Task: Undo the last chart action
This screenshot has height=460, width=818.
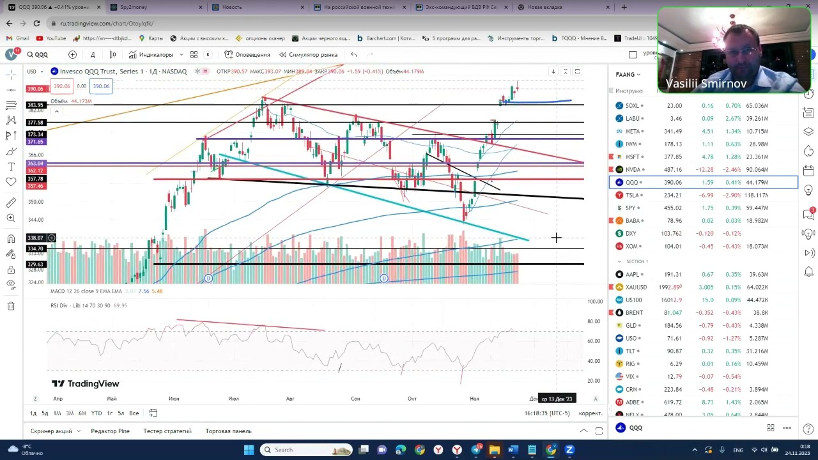Action: [353, 55]
